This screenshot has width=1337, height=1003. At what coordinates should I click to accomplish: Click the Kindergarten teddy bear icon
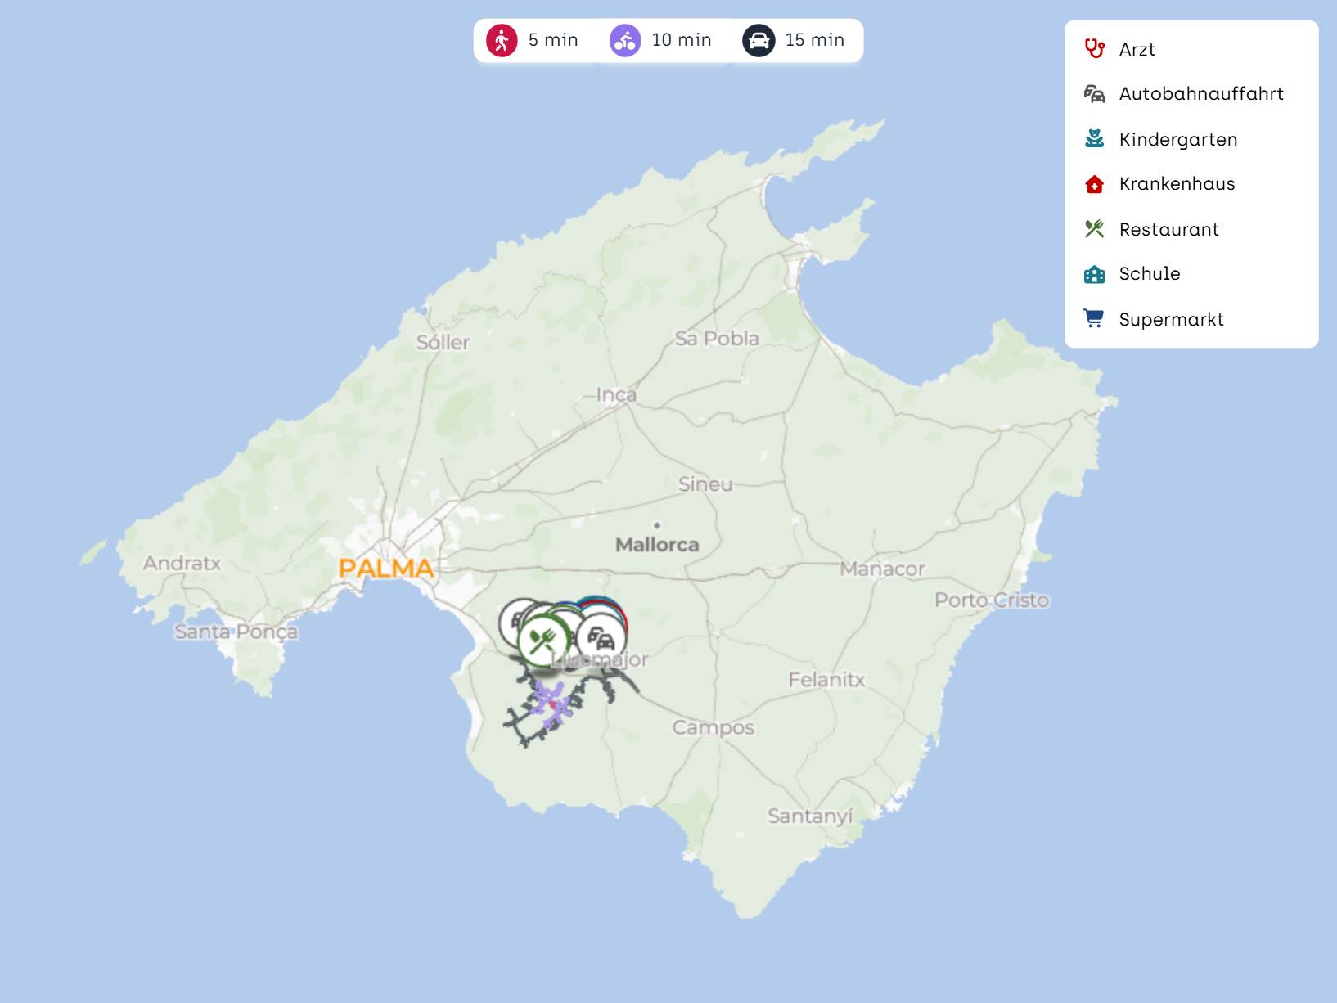1094,139
